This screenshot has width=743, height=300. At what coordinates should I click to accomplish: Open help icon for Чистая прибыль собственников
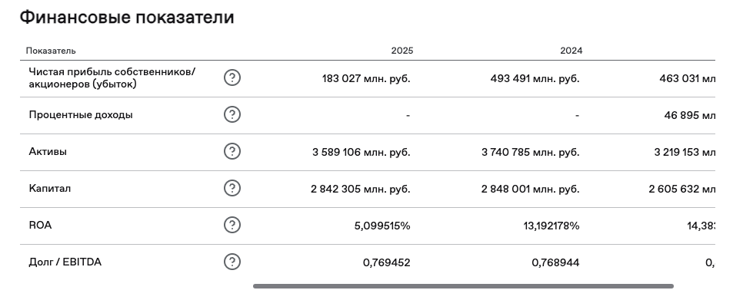(232, 77)
